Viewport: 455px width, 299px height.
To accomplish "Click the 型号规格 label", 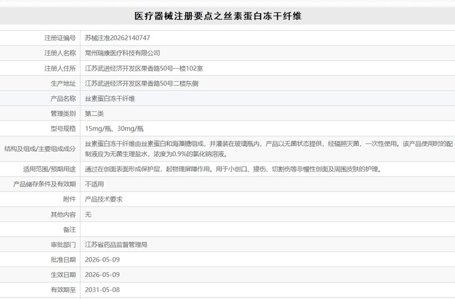I will point(63,129).
